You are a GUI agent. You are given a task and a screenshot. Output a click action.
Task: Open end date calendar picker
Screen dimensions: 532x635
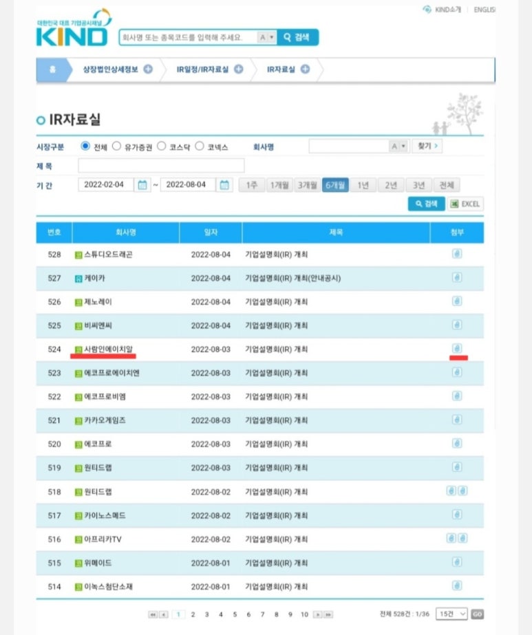pos(224,185)
